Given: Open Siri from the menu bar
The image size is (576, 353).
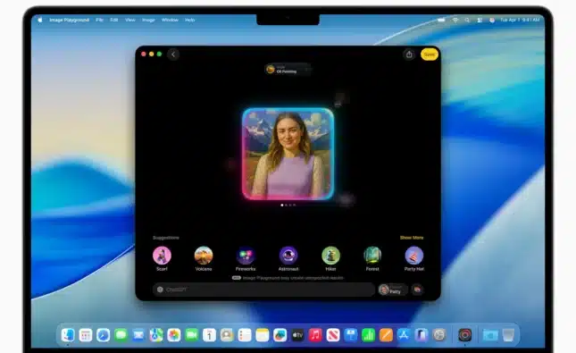Looking at the screenshot, I should 492,20.
